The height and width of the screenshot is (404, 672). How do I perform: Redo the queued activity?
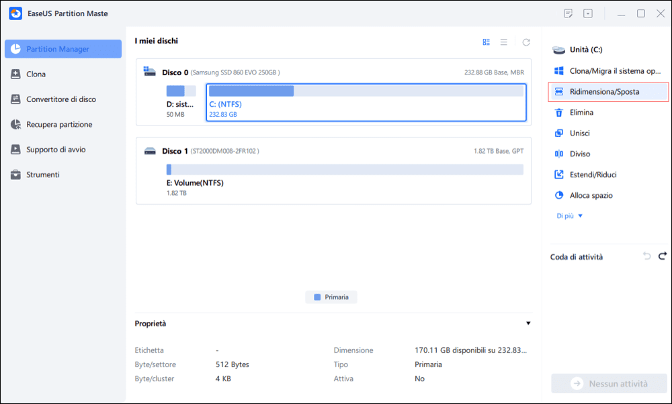(663, 256)
